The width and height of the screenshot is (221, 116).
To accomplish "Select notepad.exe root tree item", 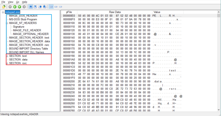I will pos(13,12).
